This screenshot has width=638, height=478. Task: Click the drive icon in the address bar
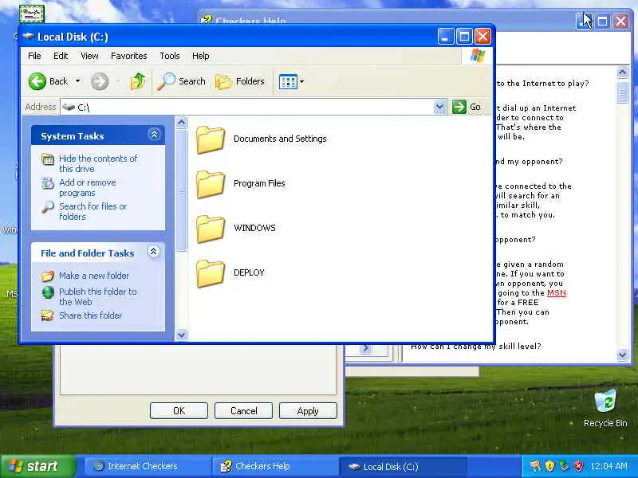[69, 107]
